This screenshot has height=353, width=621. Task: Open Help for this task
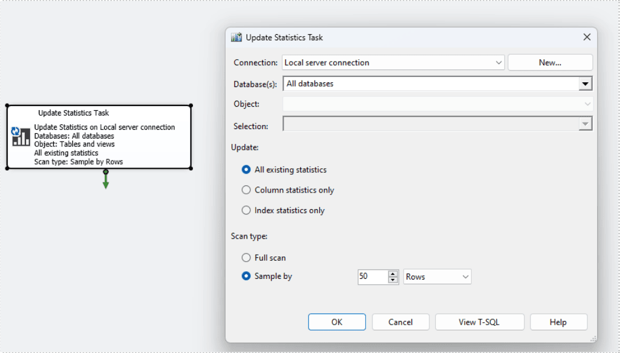click(558, 322)
